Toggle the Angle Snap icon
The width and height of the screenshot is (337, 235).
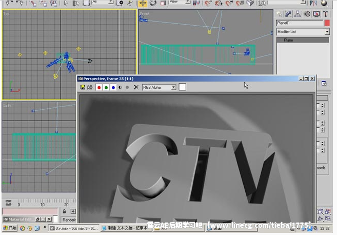coord(219,3)
